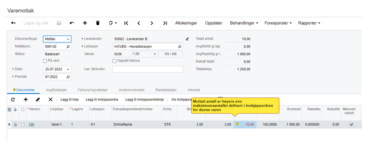
Task: Click pencil icon next to Leverandør field
Action: pyautogui.click(x=187, y=39)
